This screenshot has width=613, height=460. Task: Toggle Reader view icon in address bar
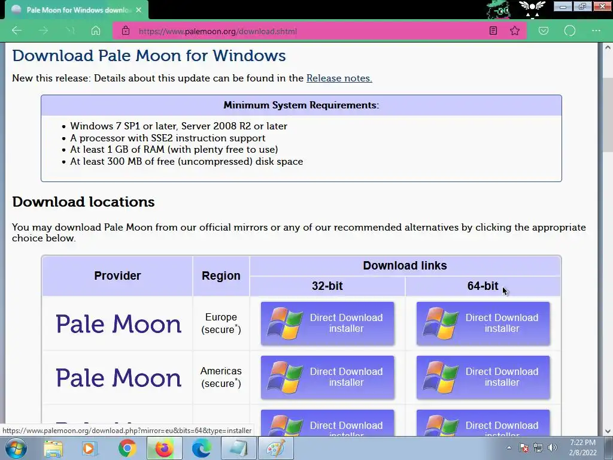tap(493, 31)
